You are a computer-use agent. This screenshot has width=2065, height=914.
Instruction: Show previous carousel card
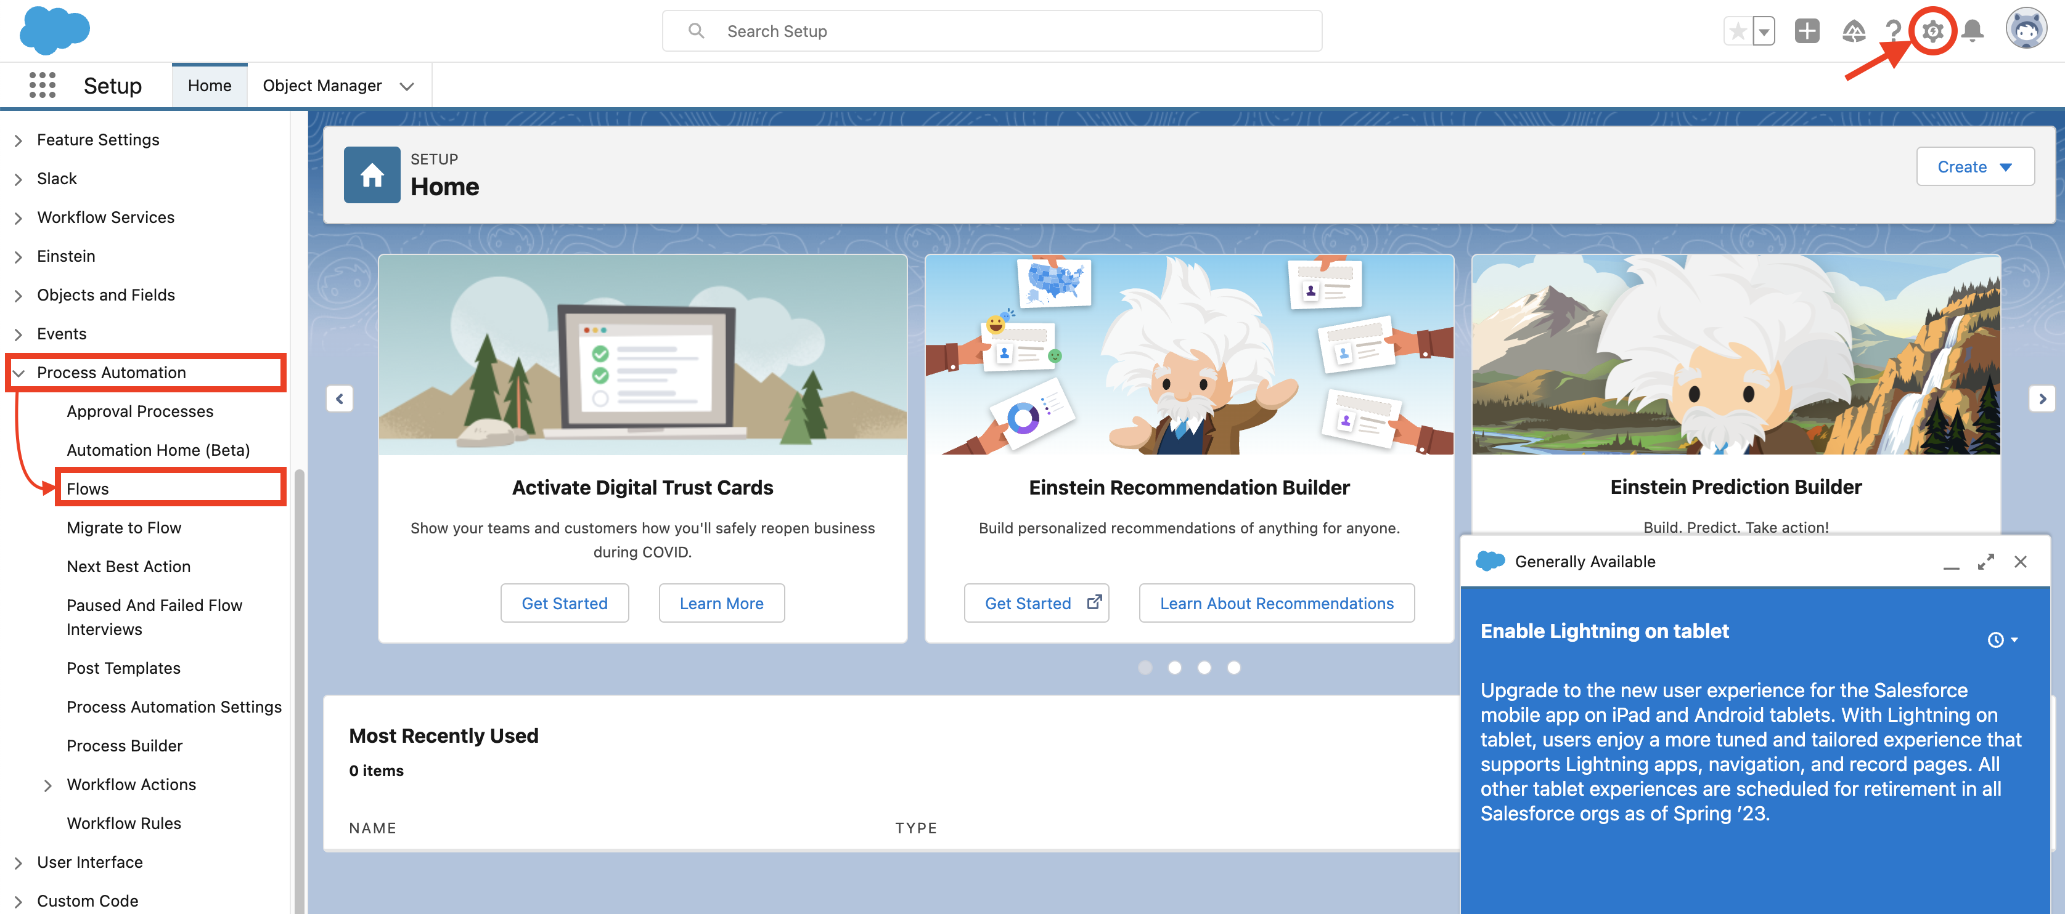coord(340,398)
